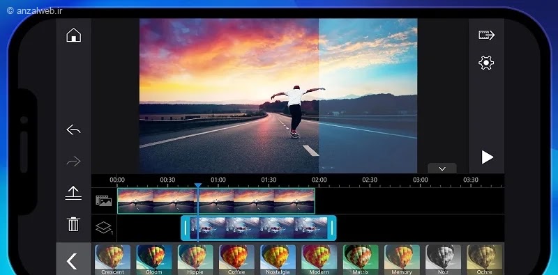558x275 pixels.
Task: Apply the Coffee filter
Action: pyautogui.click(x=236, y=260)
